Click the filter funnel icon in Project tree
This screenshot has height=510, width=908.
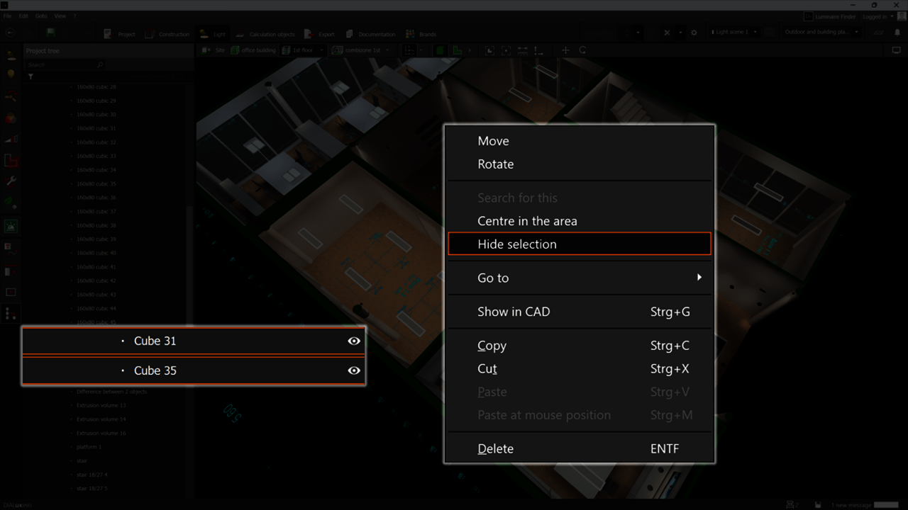click(x=31, y=76)
